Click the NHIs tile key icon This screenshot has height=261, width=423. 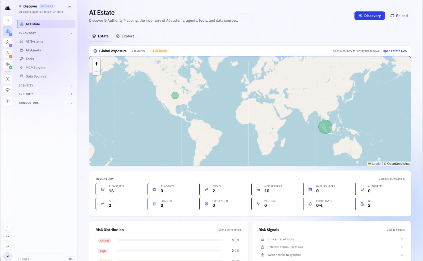103,204
